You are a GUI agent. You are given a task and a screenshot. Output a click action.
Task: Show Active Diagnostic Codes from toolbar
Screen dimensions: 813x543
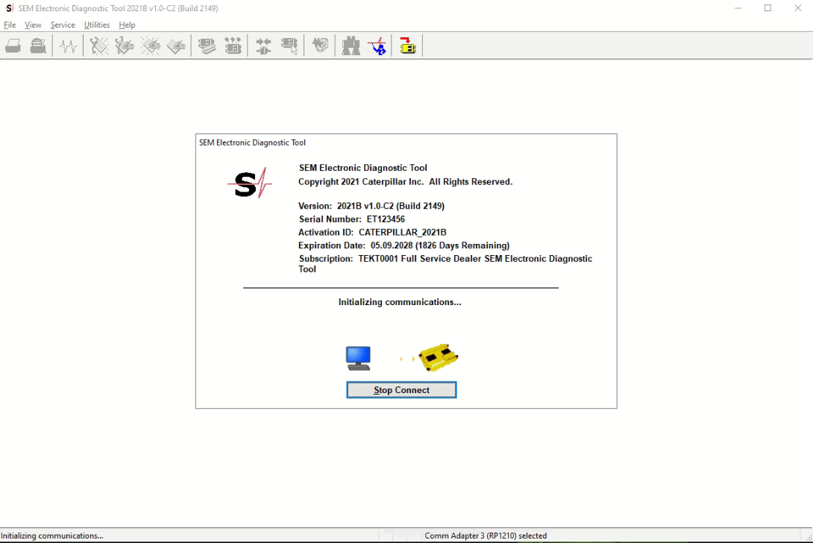pyautogui.click(x=99, y=46)
